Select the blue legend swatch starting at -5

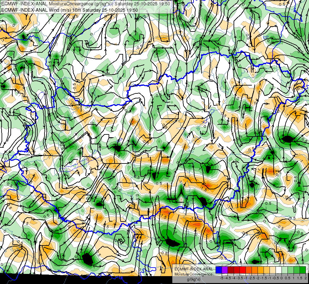click(x=219, y=270)
